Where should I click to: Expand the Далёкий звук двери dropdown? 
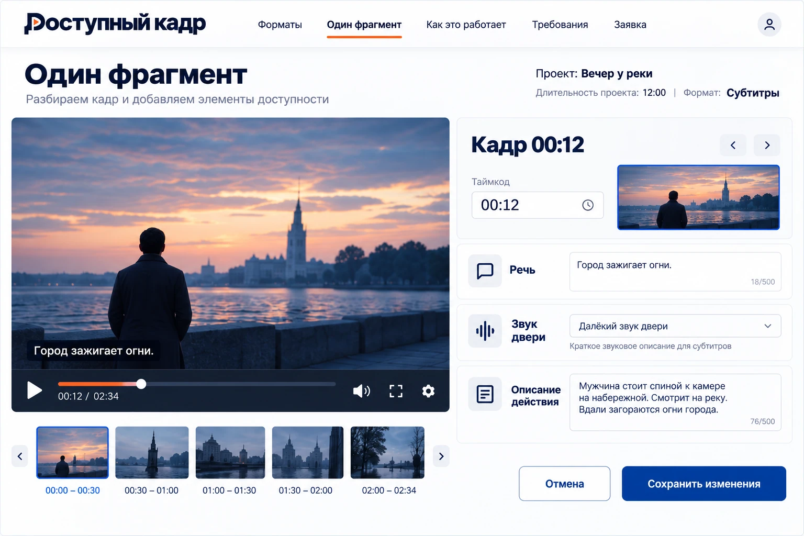pos(675,326)
